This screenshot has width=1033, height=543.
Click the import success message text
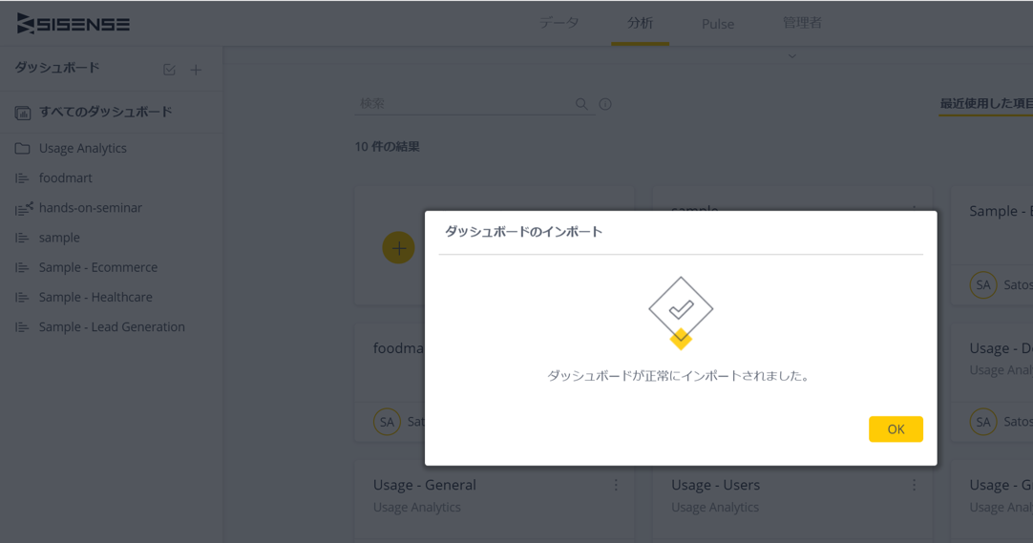pyautogui.click(x=678, y=376)
